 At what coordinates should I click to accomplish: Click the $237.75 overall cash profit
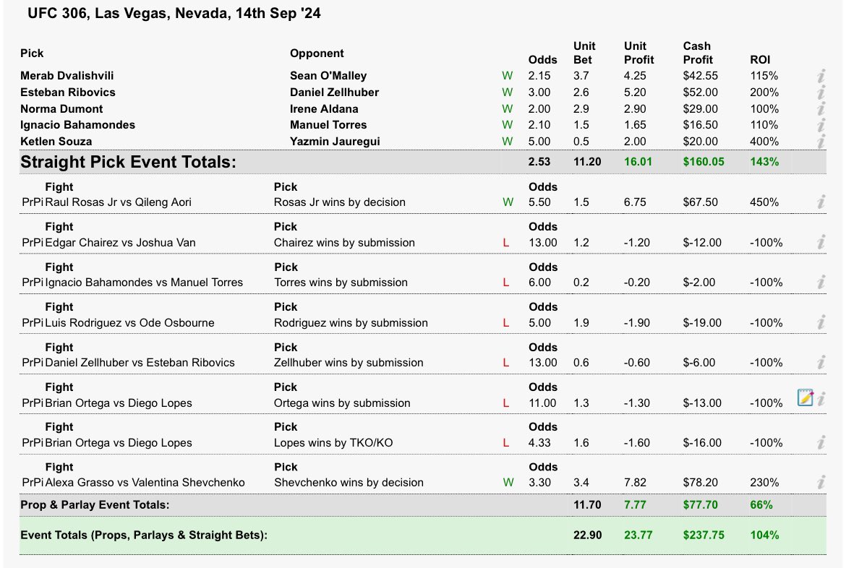(x=704, y=535)
